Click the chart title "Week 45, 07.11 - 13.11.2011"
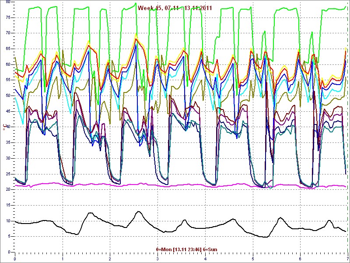Screen dimensions: 350x263 point(175,8)
